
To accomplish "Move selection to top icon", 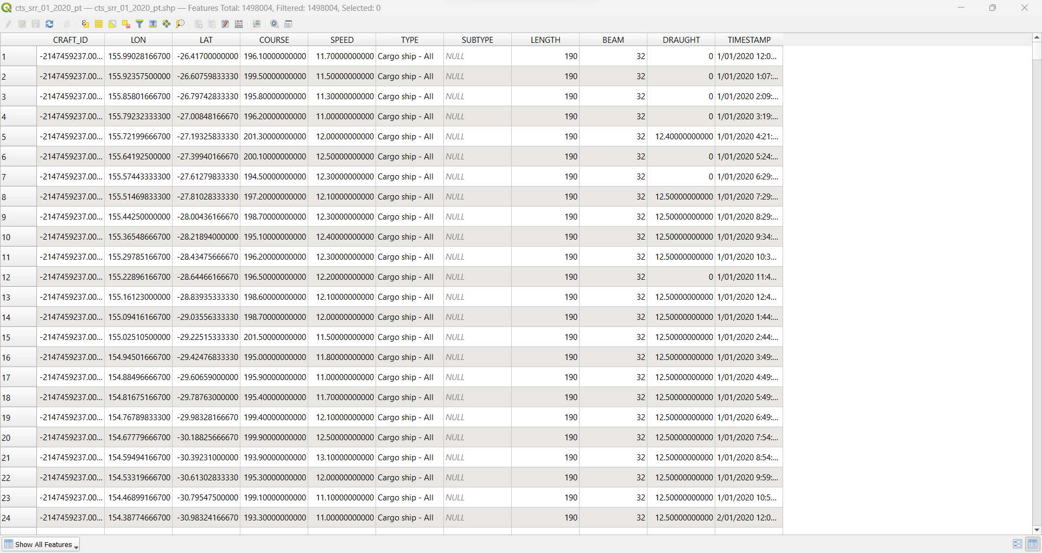I will pyautogui.click(x=153, y=24).
